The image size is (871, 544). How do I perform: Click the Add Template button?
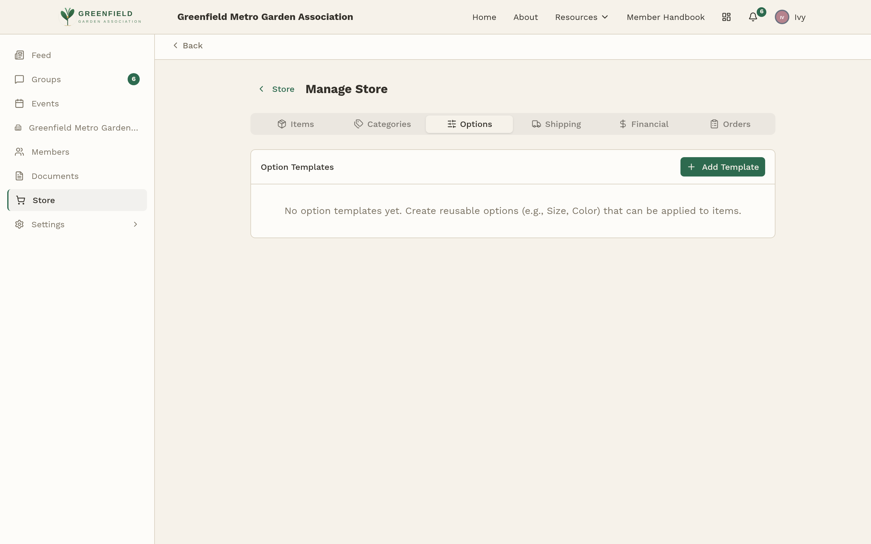[x=722, y=167]
